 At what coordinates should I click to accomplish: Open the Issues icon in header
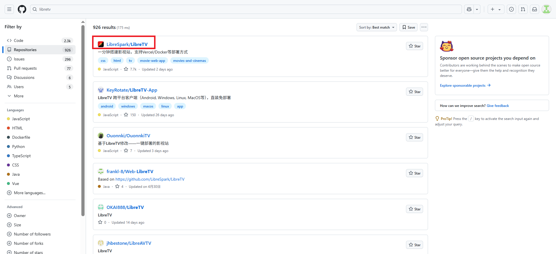(511, 9)
